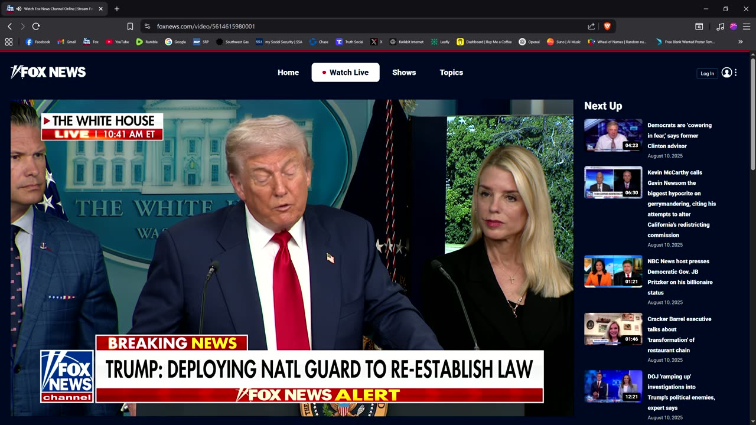Open the media playlist music-note icon
The image size is (756, 425).
(720, 27)
